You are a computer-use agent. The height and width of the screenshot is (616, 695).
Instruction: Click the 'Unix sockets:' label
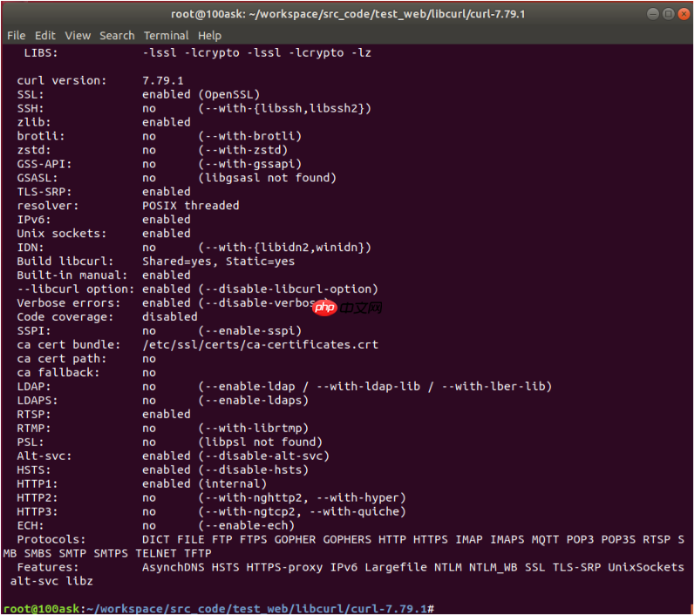pos(62,234)
